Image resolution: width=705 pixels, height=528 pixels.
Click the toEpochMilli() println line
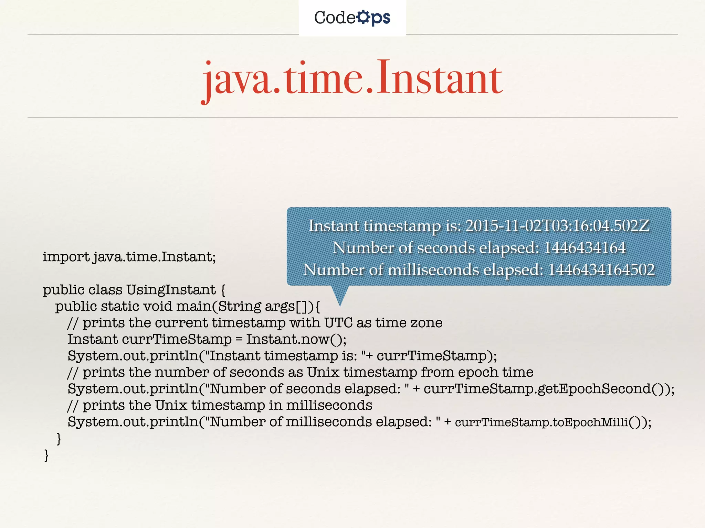pyautogui.click(x=359, y=422)
